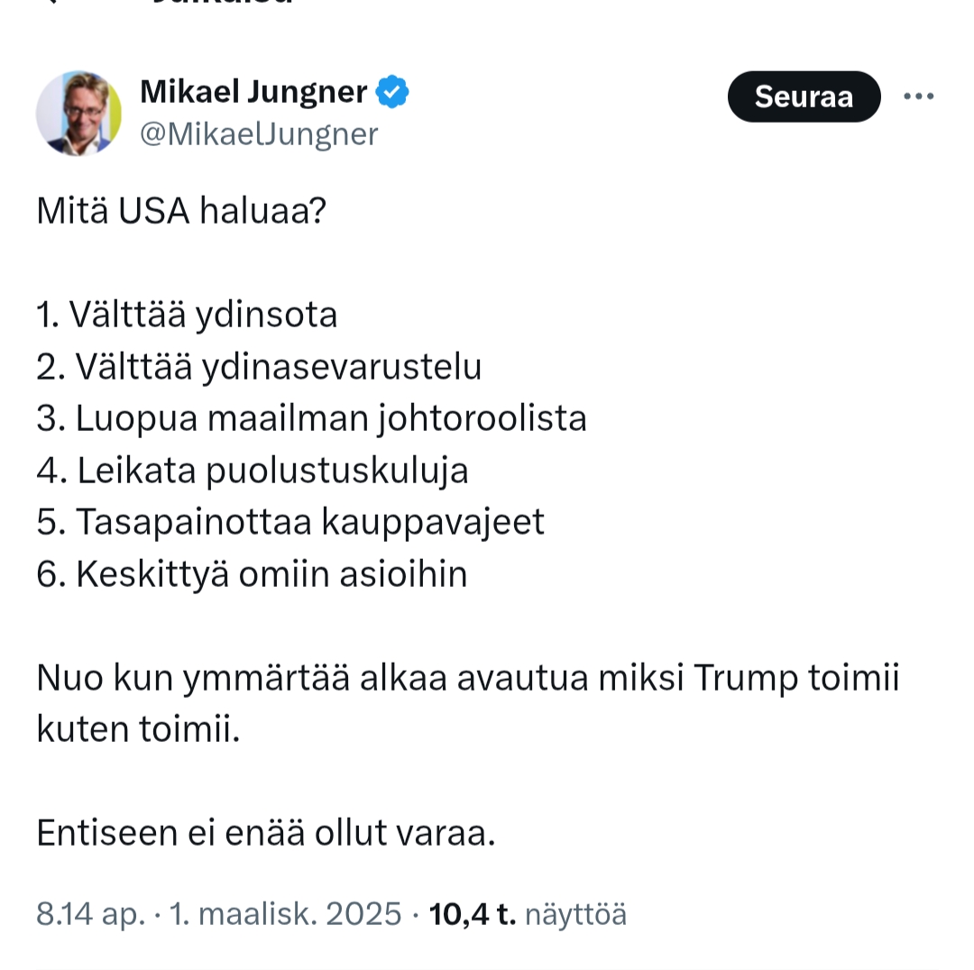Click the line '4. Leikata puolustuskuluja'
The image size is (974, 970).
[253, 471]
